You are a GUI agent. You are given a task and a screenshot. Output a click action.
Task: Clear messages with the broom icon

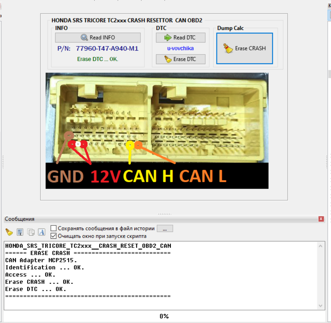point(9,232)
